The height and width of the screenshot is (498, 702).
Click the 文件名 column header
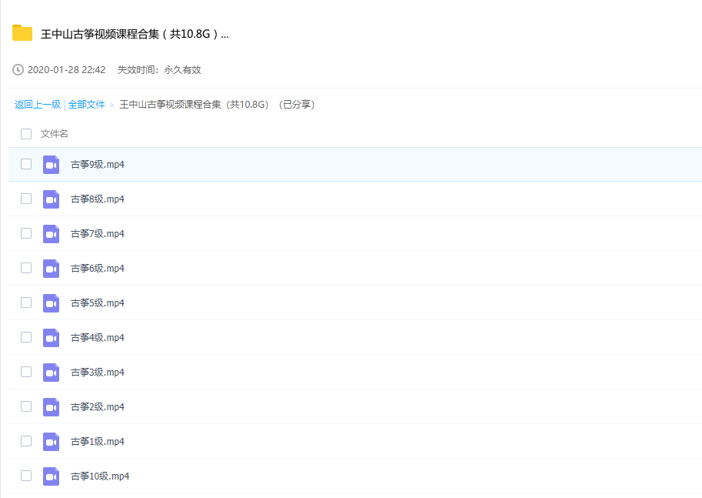[54, 134]
